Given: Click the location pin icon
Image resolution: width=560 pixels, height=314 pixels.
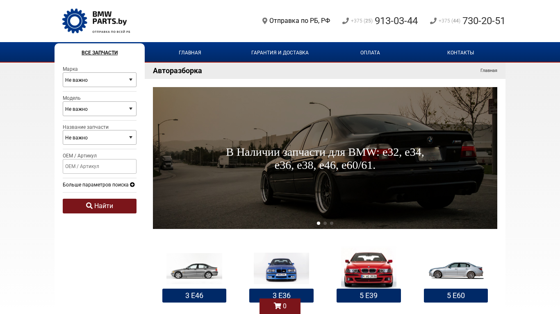Looking at the screenshot, I should (265, 21).
